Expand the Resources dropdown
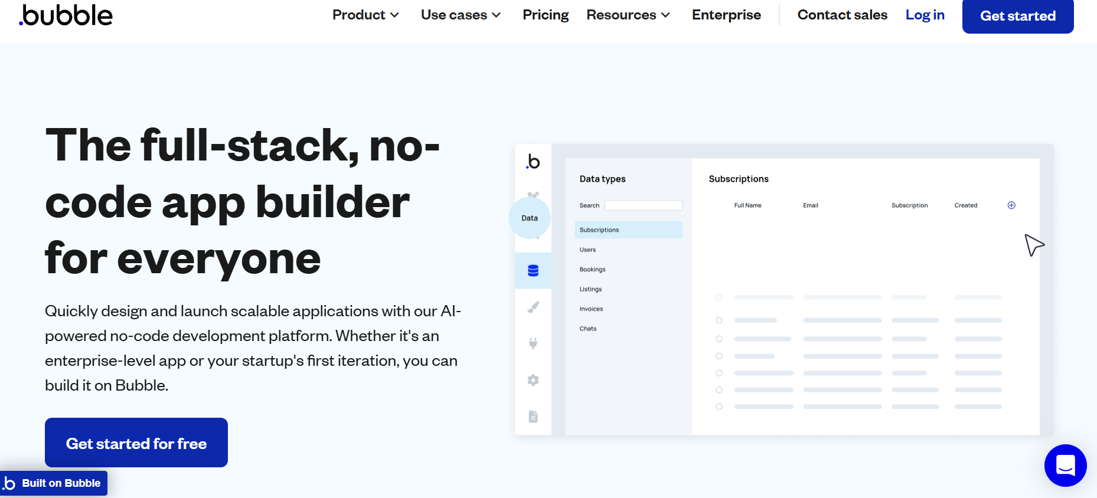Viewport: 1097px width, 498px height. pos(628,15)
